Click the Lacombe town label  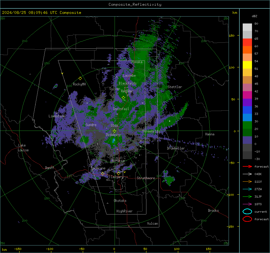129,76
